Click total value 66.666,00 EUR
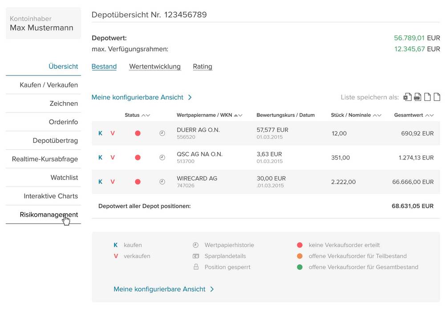The height and width of the screenshot is (310, 446). pyautogui.click(x=413, y=182)
